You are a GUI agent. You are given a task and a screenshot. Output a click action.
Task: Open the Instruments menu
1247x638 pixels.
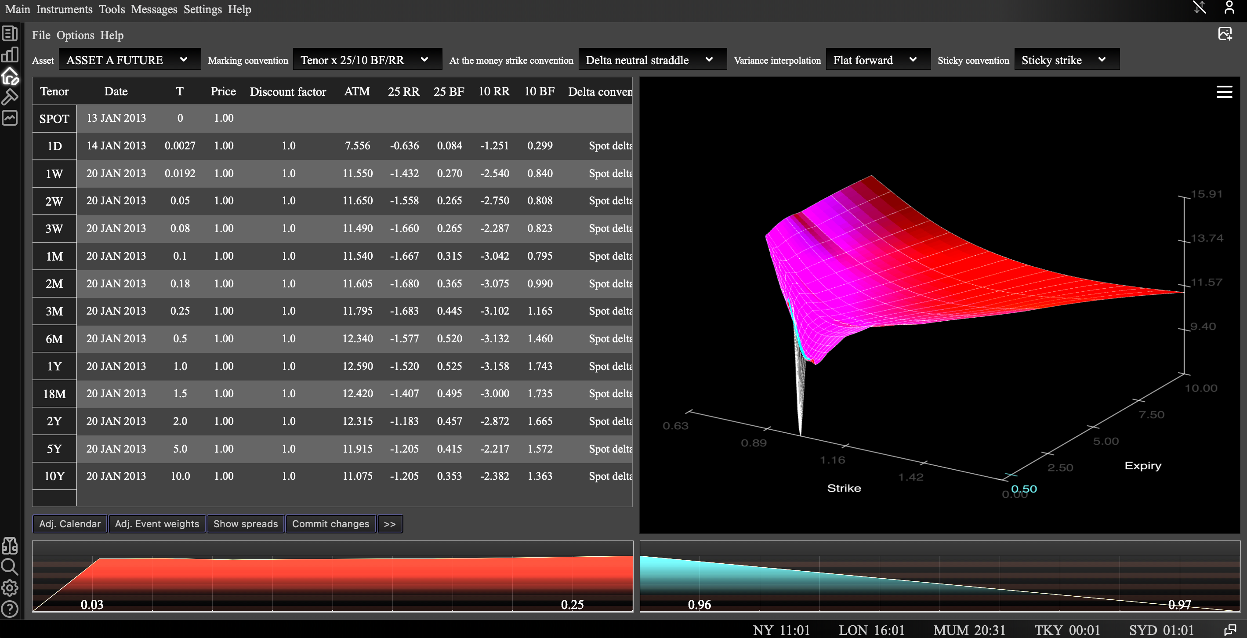(64, 9)
